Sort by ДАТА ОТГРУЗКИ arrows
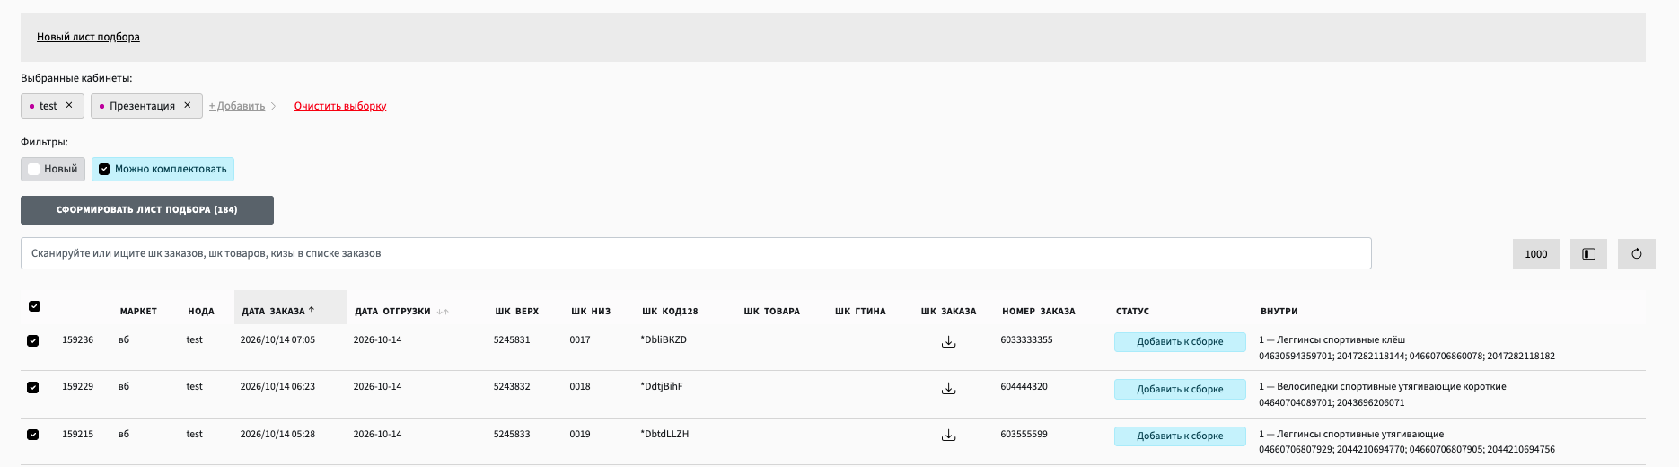This screenshot has height=467, width=1679. point(443,312)
